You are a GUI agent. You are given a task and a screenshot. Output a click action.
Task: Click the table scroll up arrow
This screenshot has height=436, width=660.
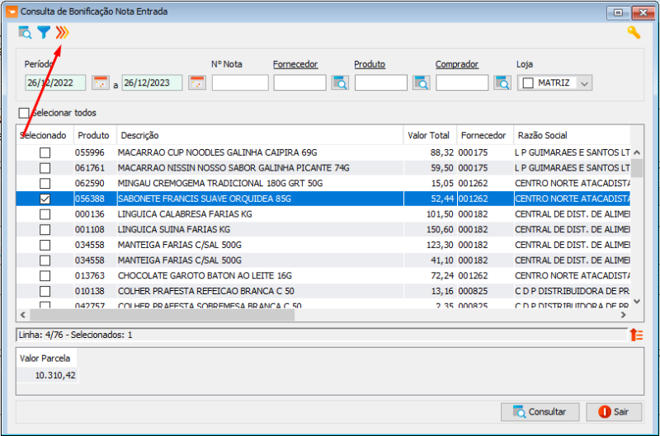[x=637, y=152]
